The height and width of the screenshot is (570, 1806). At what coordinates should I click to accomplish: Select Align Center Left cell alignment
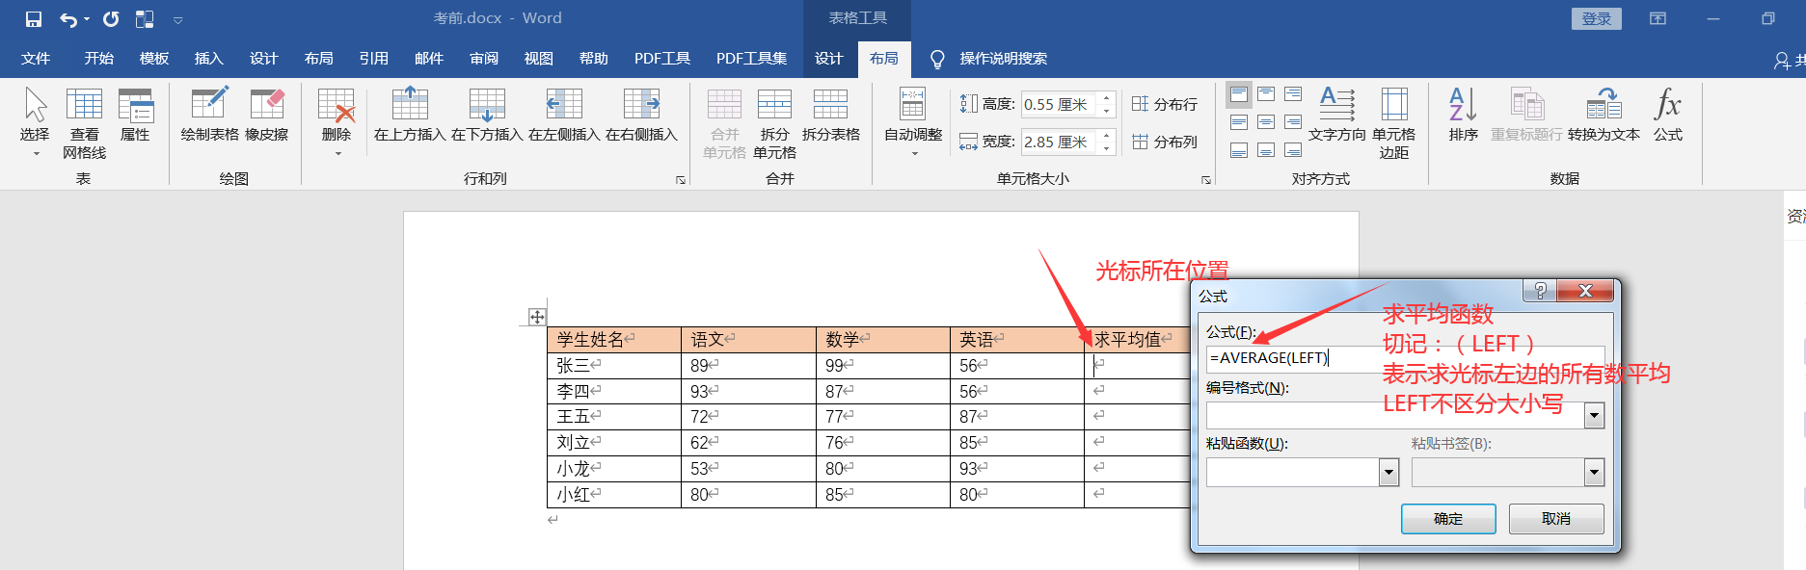click(x=1239, y=122)
